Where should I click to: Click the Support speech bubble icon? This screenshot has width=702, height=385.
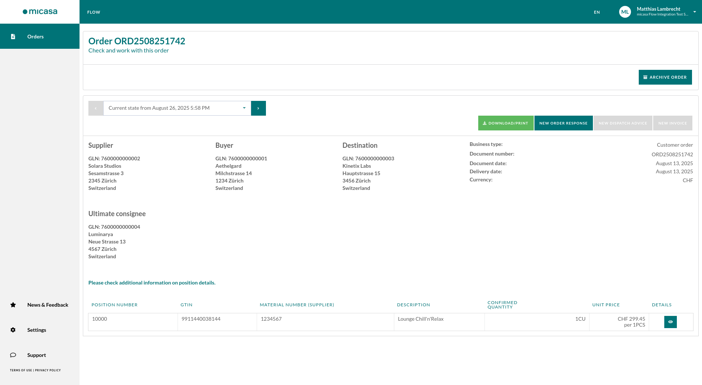[x=13, y=355]
